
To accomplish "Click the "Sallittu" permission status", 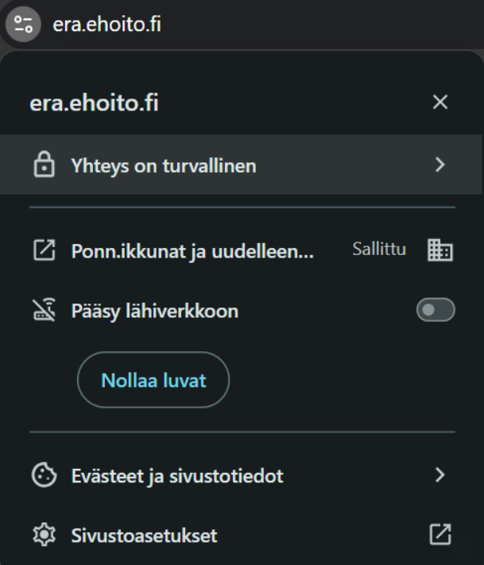I will 379,250.
